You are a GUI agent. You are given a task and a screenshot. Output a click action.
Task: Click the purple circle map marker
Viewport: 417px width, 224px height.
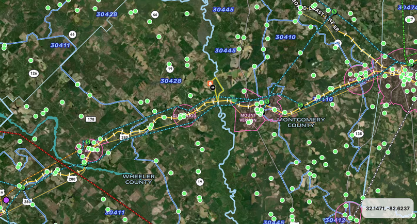coord(6,200)
